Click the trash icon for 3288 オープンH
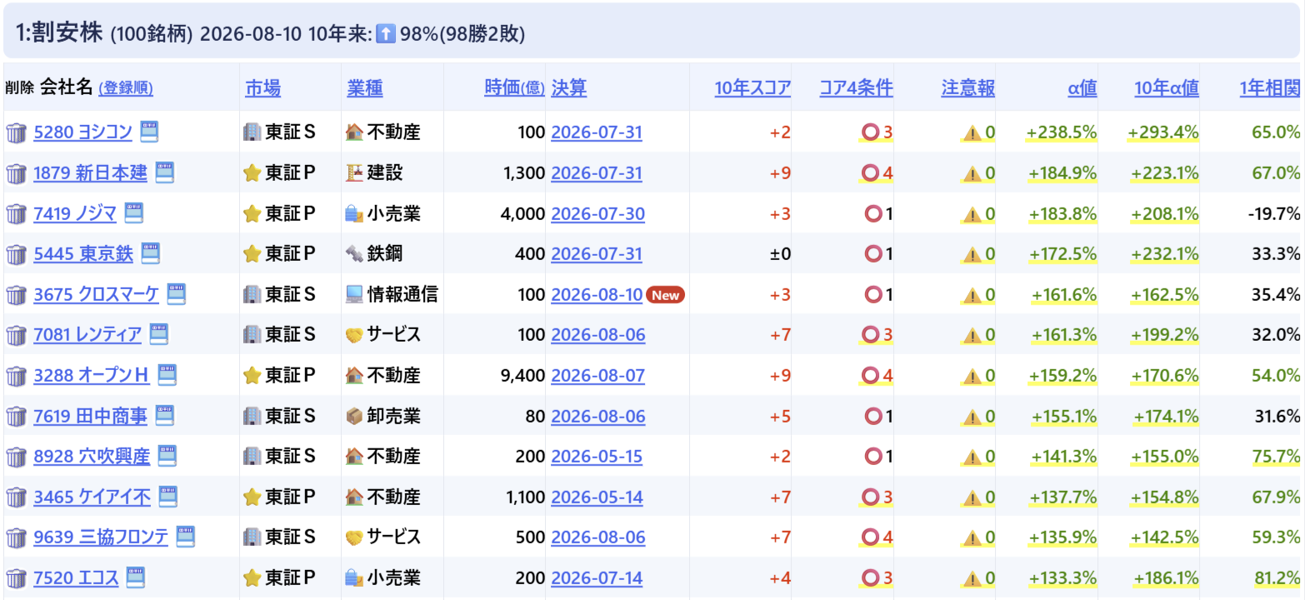The width and height of the screenshot is (1305, 600). tap(17, 376)
